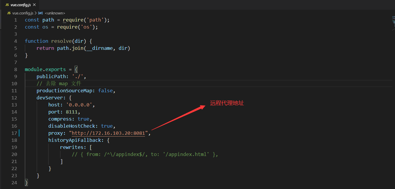Click line number 8 in the gutter
This screenshot has height=189, width=395.
point(15,70)
